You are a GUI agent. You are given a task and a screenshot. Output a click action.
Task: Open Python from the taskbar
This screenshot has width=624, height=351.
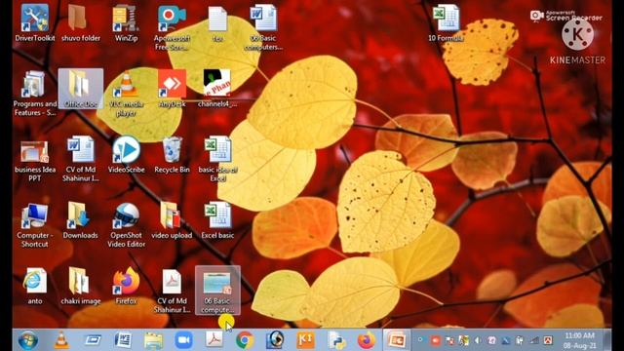[336, 340]
